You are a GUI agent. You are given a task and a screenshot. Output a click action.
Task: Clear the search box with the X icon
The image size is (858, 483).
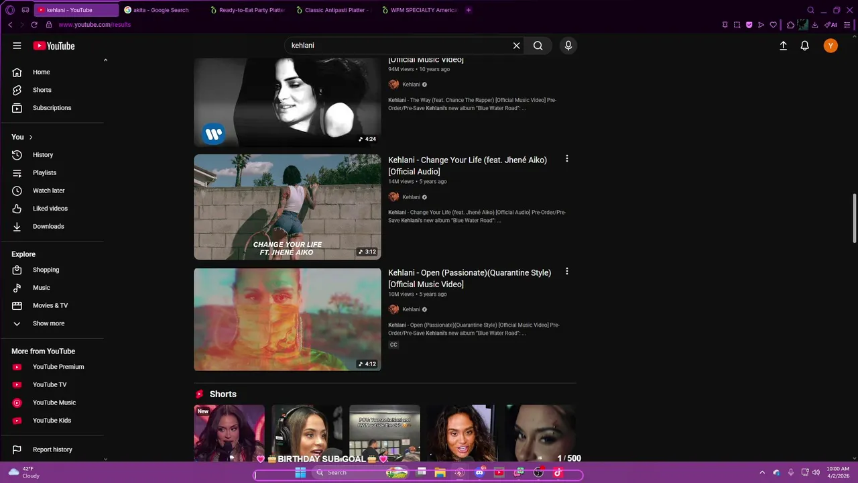point(516,46)
